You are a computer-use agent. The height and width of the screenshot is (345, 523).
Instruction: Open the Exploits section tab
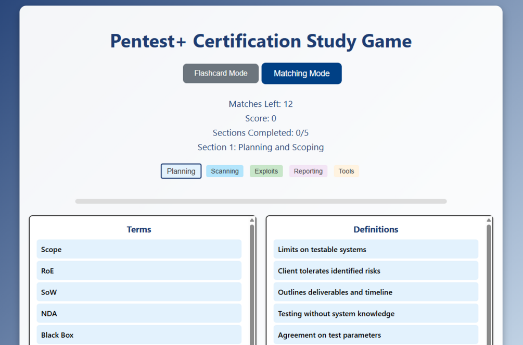point(266,171)
